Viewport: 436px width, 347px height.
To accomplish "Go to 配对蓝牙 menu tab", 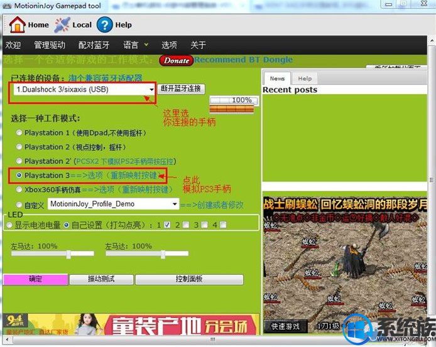I will [x=94, y=45].
